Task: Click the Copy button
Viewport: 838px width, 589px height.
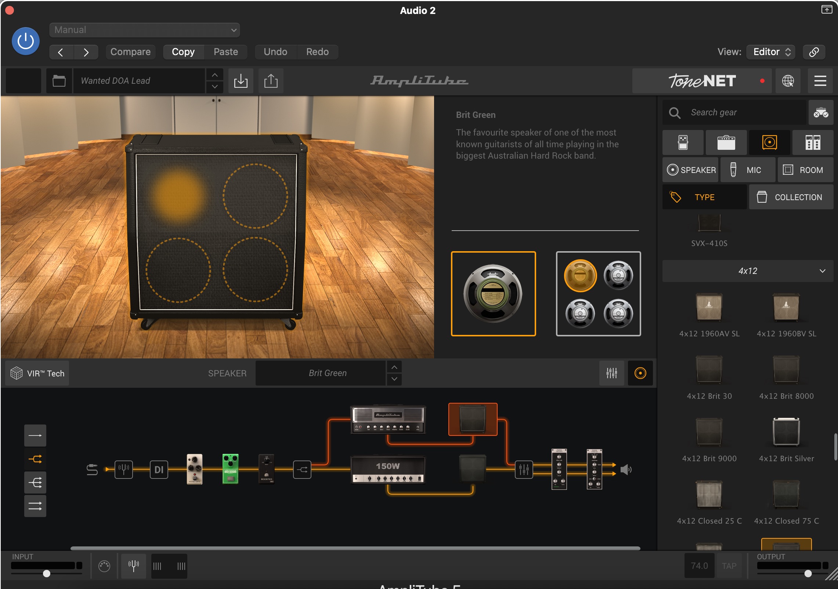Action: coord(183,52)
